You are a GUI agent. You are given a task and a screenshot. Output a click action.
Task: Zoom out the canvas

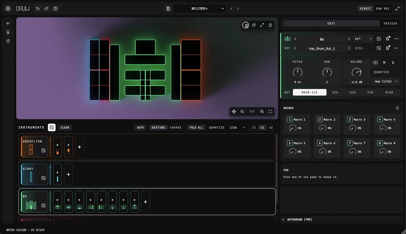242,111
